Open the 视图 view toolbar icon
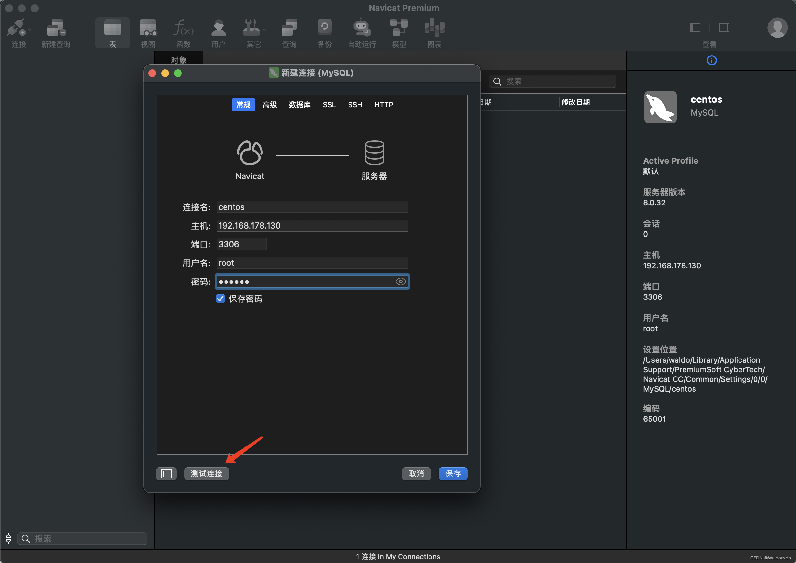 click(148, 28)
